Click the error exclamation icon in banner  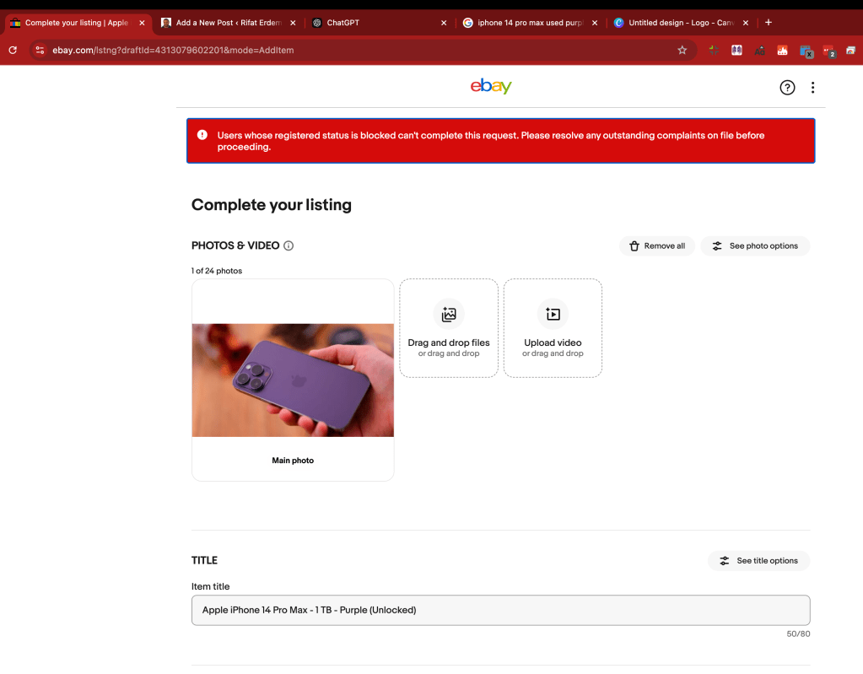[x=202, y=135]
